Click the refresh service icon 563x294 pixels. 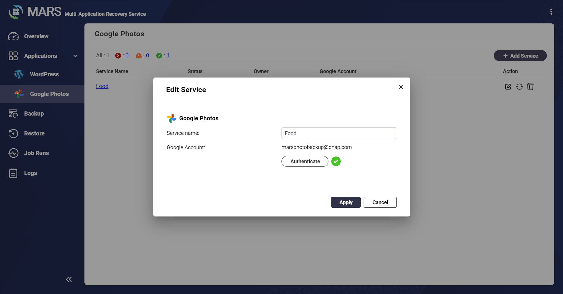519,87
